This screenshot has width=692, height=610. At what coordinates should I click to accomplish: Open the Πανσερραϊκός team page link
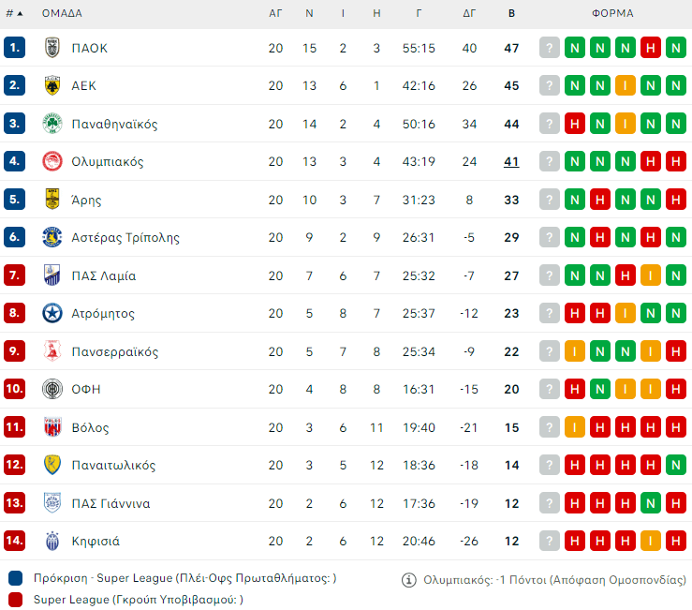point(115,352)
